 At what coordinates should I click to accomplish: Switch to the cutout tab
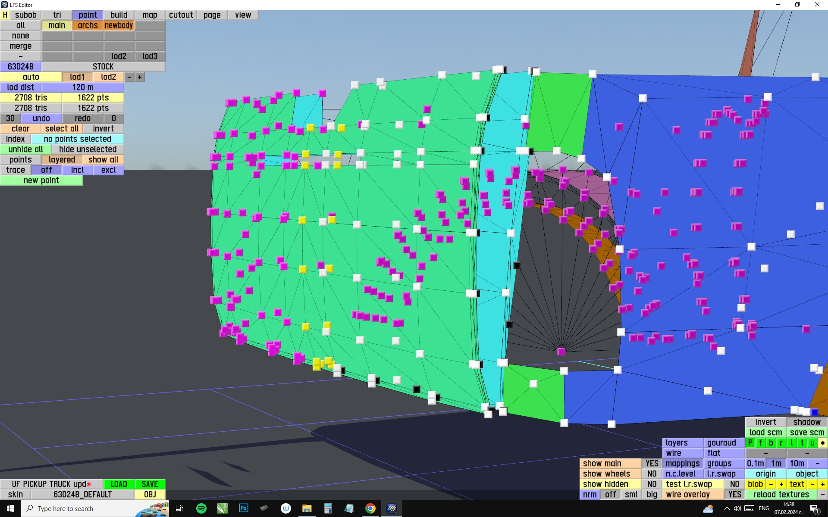click(x=181, y=15)
